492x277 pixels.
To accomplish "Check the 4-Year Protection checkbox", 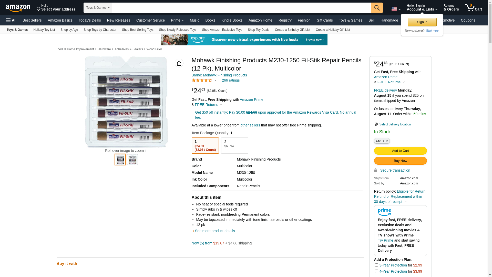I will point(376,271).
